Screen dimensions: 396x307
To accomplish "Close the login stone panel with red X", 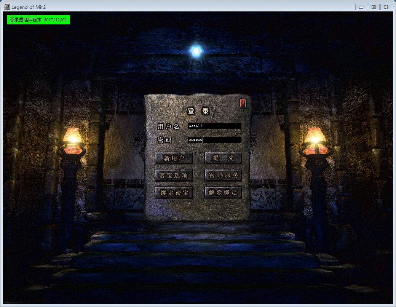I will pyautogui.click(x=243, y=103).
